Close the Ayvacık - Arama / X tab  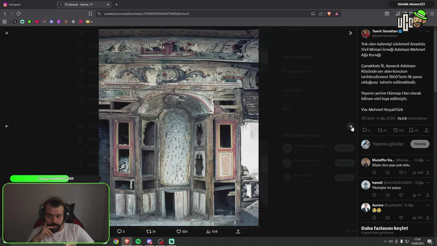[108, 4]
